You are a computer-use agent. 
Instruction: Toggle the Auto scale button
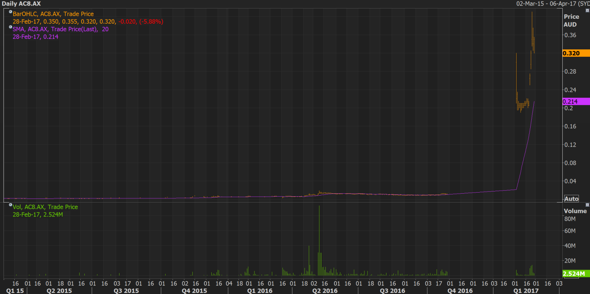pyautogui.click(x=571, y=199)
